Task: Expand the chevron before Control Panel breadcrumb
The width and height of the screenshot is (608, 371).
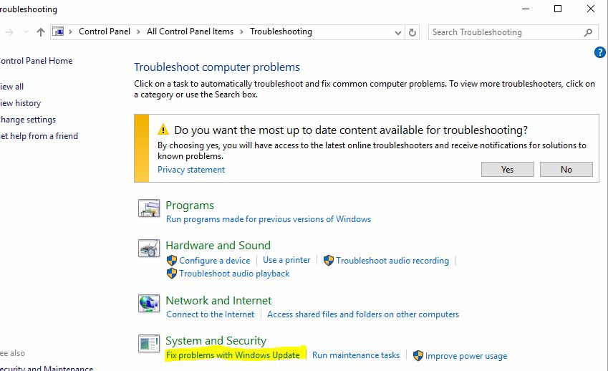Action: [x=70, y=32]
